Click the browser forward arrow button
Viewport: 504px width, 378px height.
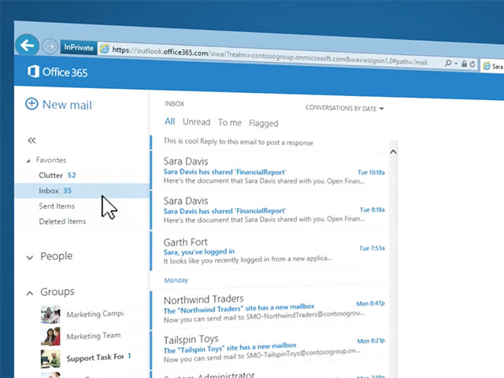(50, 46)
